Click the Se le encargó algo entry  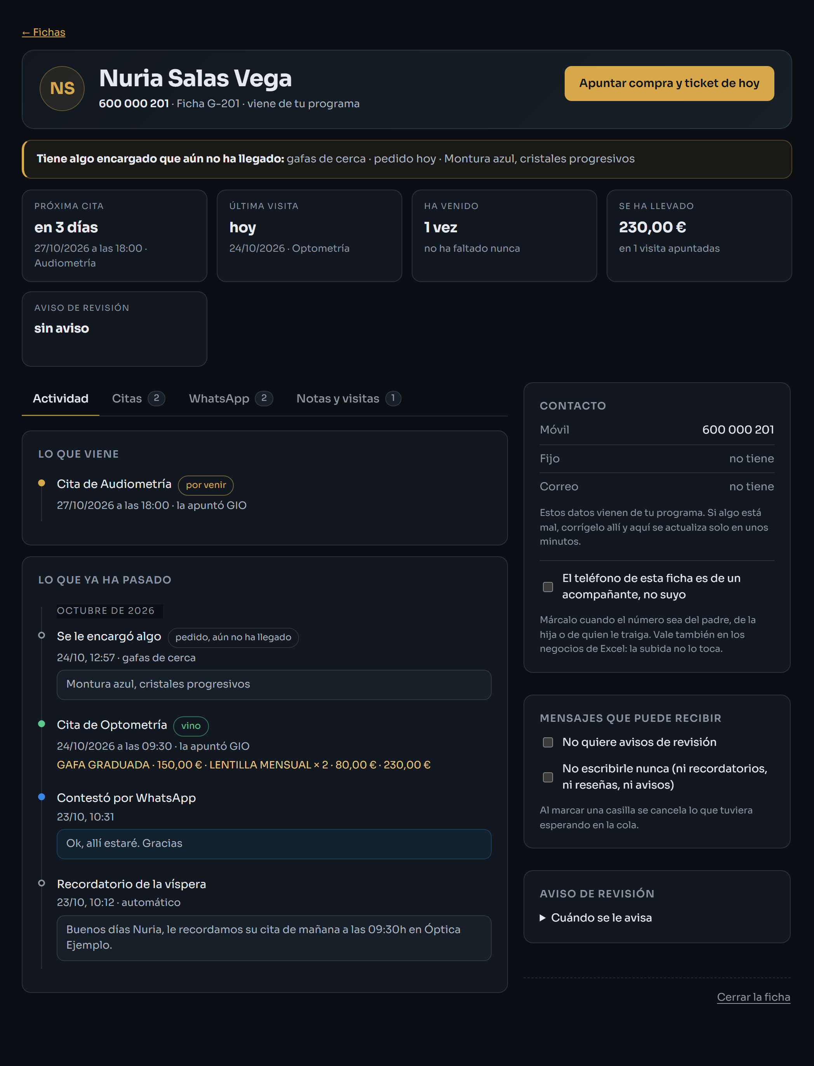(x=109, y=636)
